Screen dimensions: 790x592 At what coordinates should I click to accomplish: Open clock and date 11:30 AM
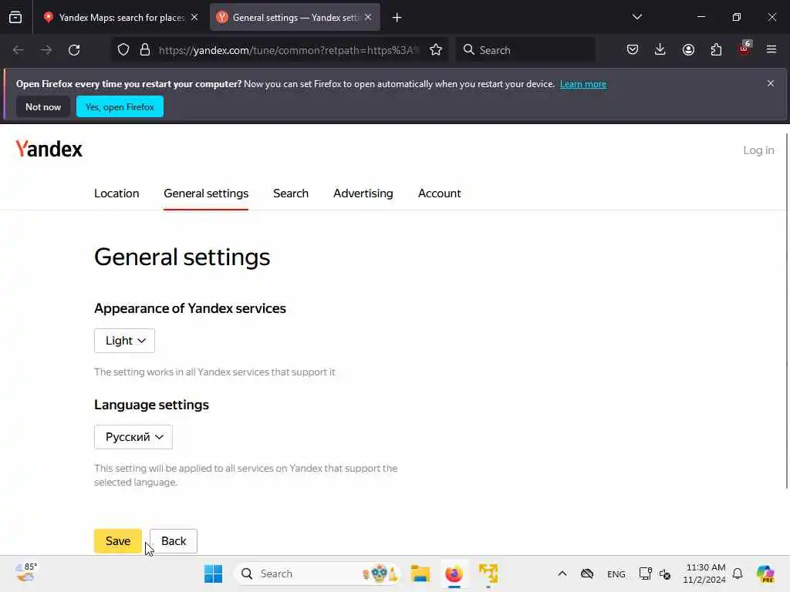(x=704, y=573)
